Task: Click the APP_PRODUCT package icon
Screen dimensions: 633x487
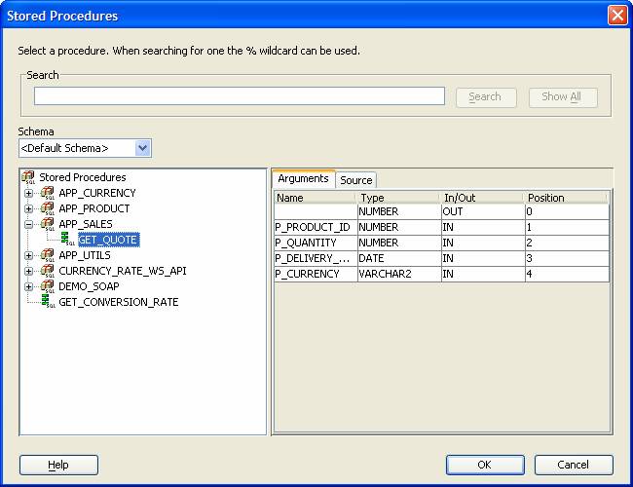Action: pyautogui.click(x=47, y=208)
